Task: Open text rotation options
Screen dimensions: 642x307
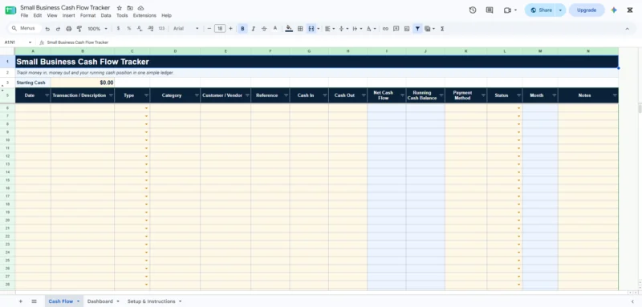Action: click(371, 29)
